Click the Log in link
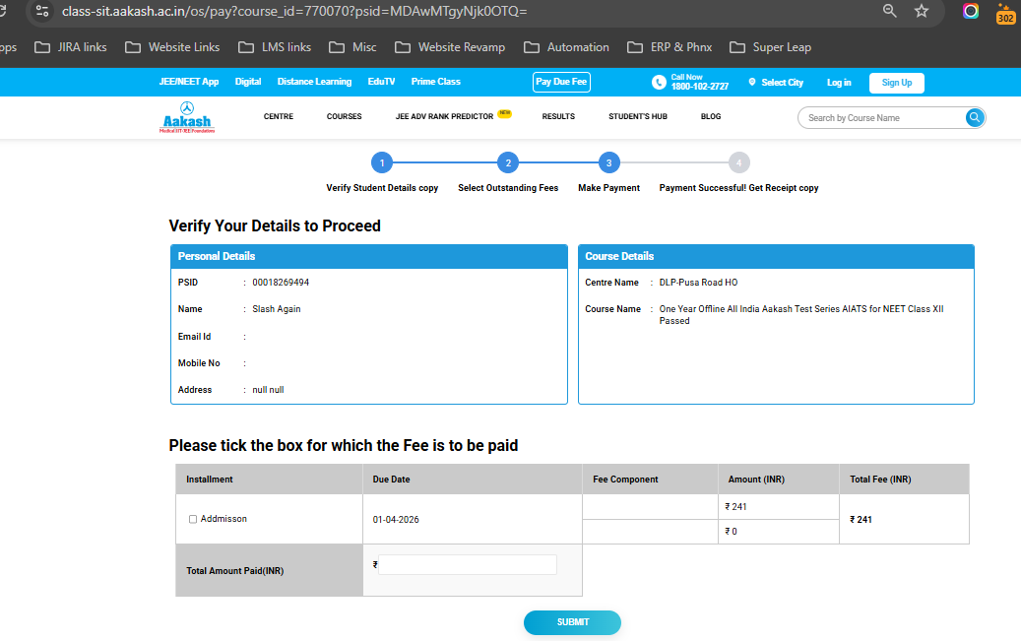The height and width of the screenshot is (641, 1021). pyautogui.click(x=839, y=83)
